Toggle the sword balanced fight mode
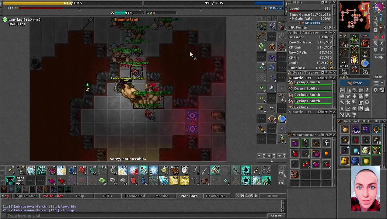 point(376,43)
